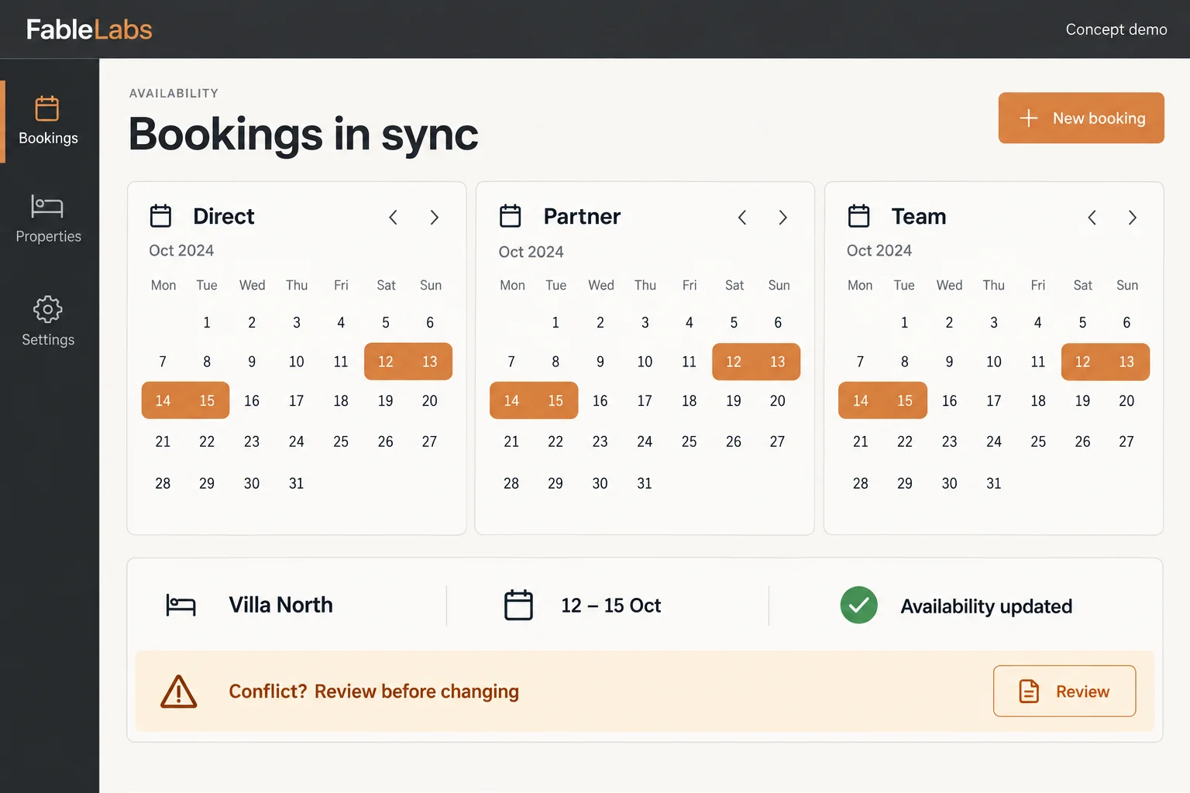The image size is (1190, 793).
Task: Pick day 20 in Direct calendar
Action: (430, 400)
